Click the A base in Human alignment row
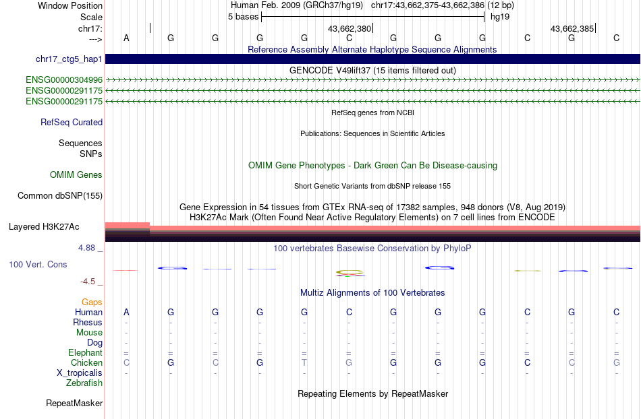 [x=126, y=313]
